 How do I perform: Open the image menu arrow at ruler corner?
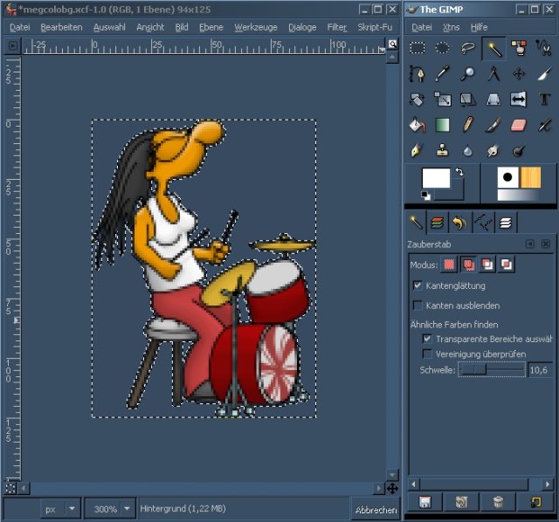click(13, 45)
